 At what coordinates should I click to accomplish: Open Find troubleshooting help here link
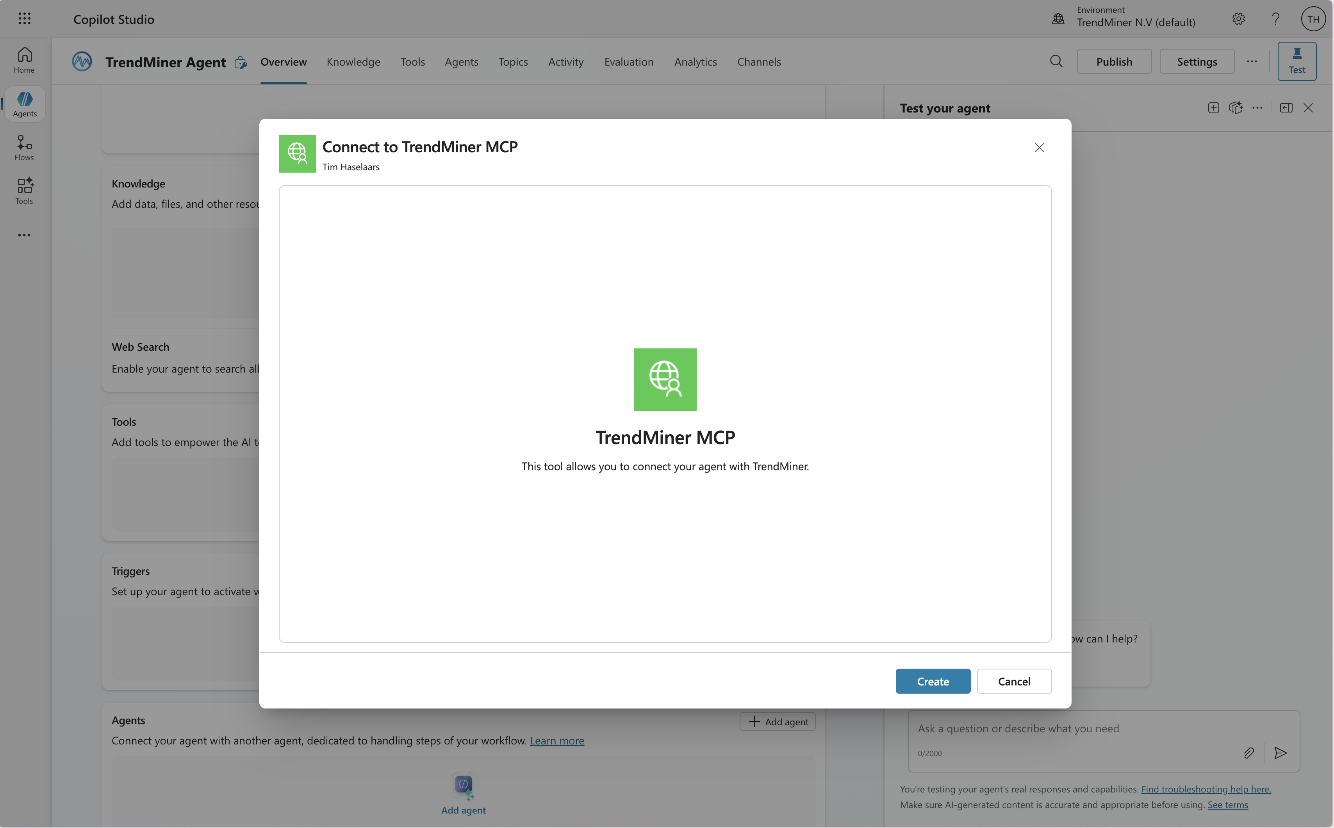point(1206,789)
